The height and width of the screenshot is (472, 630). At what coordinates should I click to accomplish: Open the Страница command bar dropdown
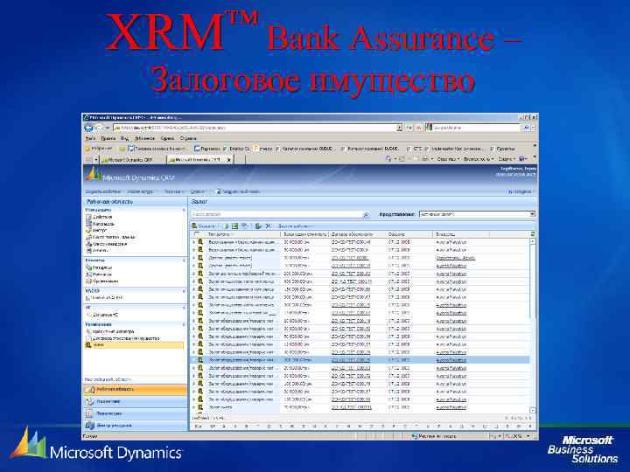pos(448,159)
